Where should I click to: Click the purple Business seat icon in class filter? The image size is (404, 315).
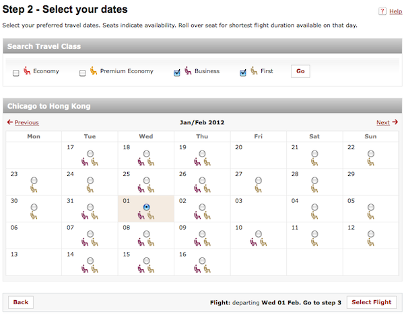click(x=188, y=71)
